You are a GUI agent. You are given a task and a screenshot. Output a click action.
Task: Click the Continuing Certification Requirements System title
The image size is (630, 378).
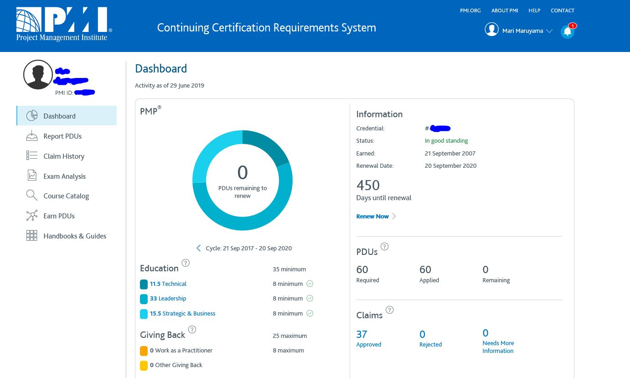click(267, 28)
